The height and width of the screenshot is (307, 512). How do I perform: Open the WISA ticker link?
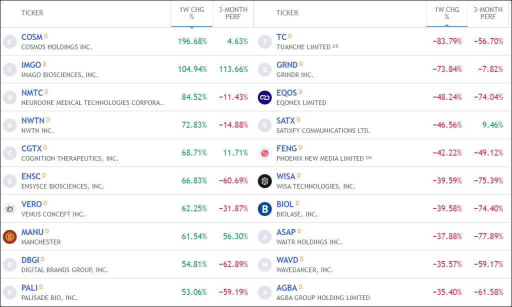(x=285, y=176)
